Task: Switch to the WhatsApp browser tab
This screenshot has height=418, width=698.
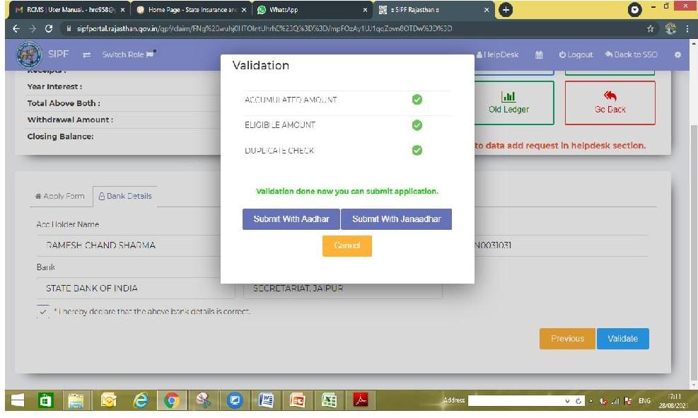Action: [x=311, y=10]
